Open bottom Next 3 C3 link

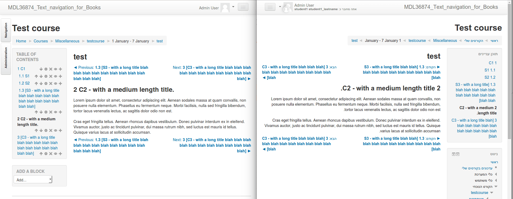coord(212,145)
